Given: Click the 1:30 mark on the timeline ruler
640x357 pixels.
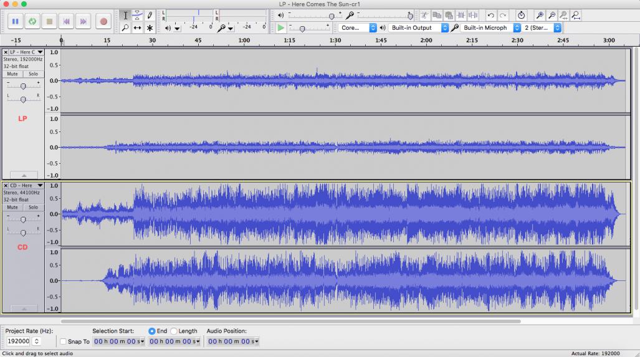Looking at the screenshot, I should click(x=335, y=41).
